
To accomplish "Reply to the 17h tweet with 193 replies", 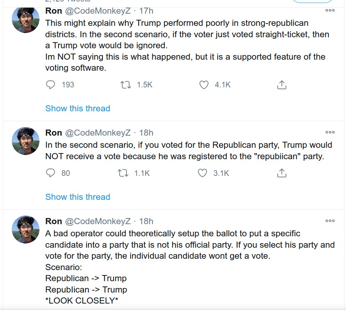I will (50, 85).
